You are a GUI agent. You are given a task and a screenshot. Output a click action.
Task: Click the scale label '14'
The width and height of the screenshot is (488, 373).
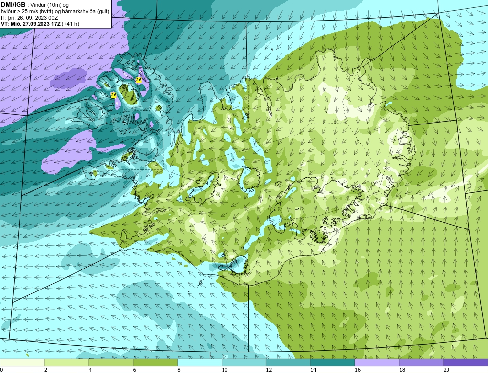pos(313,370)
